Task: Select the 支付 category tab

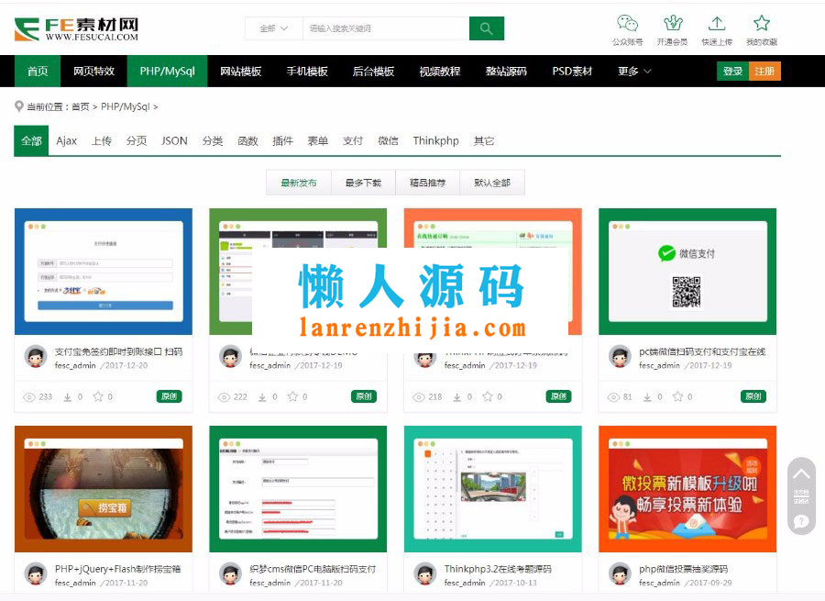Action: click(x=353, y=140)
